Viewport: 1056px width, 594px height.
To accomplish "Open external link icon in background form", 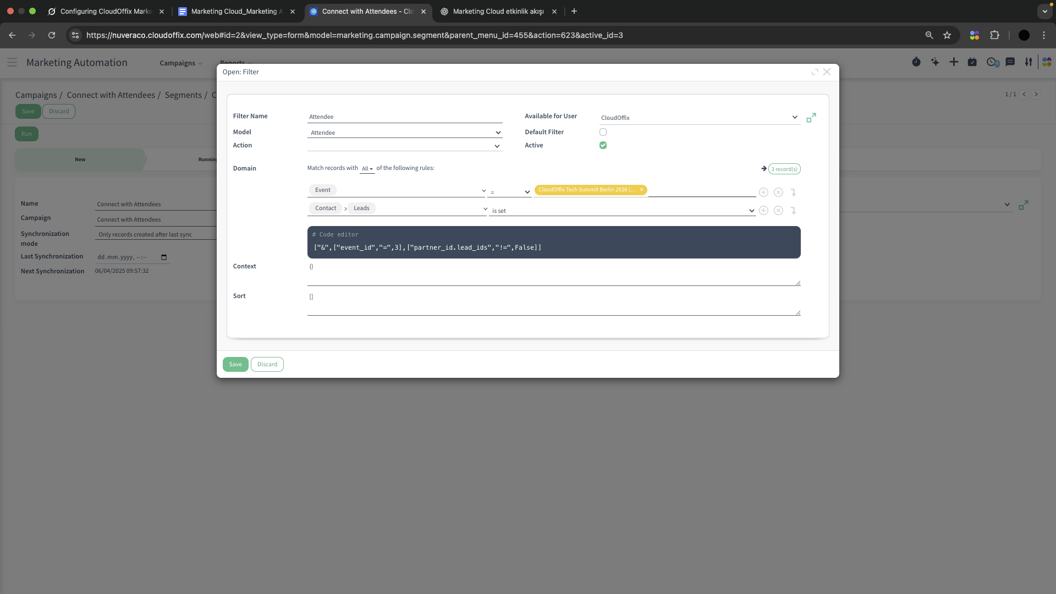I will click(x=1024, y=205).
